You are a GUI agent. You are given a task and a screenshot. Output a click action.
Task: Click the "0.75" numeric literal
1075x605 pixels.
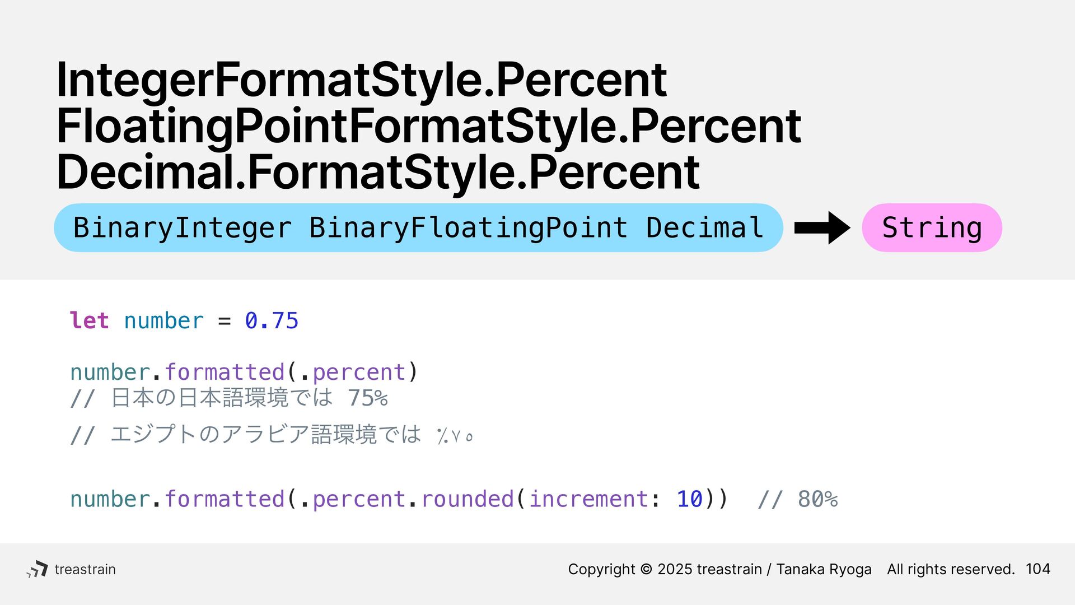[272, 320]
